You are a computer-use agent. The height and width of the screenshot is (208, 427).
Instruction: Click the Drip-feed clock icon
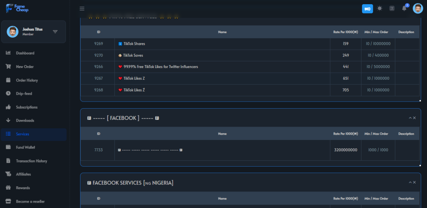click(8, 93)
